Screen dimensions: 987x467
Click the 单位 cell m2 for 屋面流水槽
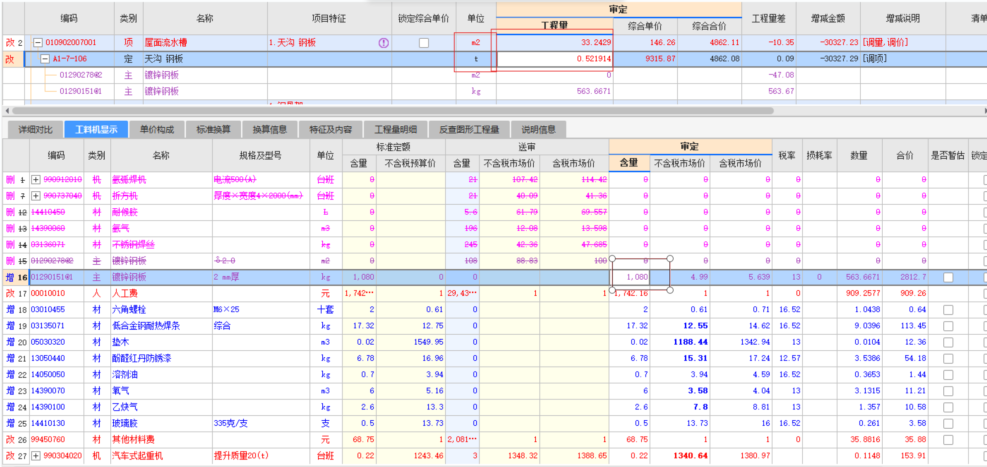(476, 43)
